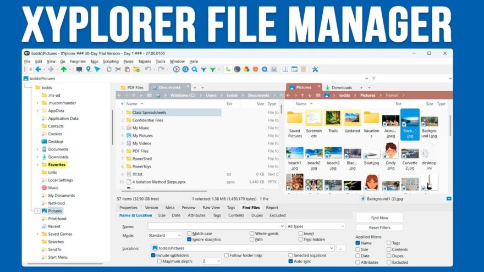Image resolution: width=484 pixels, height=272 pixels.
Task: Enable the Match case checkbox
Action: click(189, 234)
